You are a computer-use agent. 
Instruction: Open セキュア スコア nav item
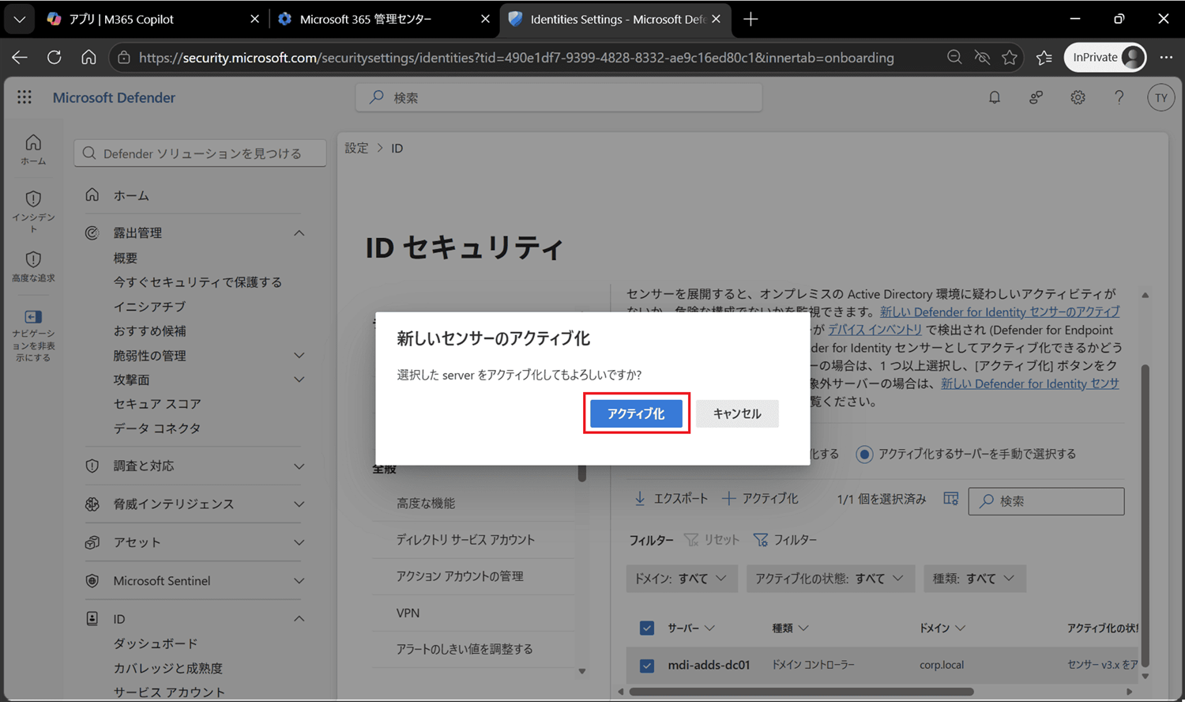(157, 404)
